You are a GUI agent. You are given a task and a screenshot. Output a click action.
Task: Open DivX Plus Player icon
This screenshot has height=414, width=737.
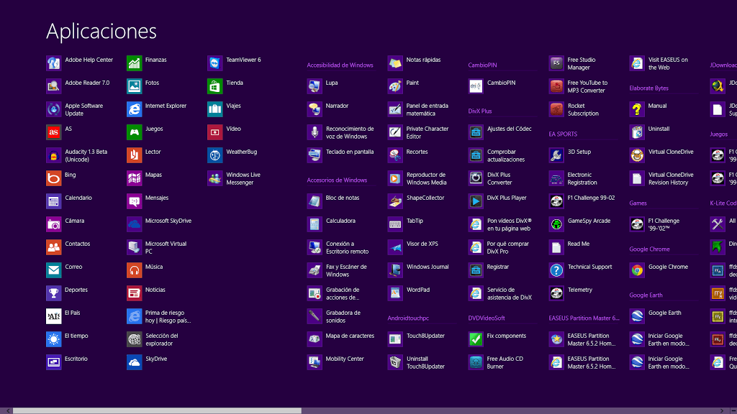pyautogui.click(x=476, y=201)
